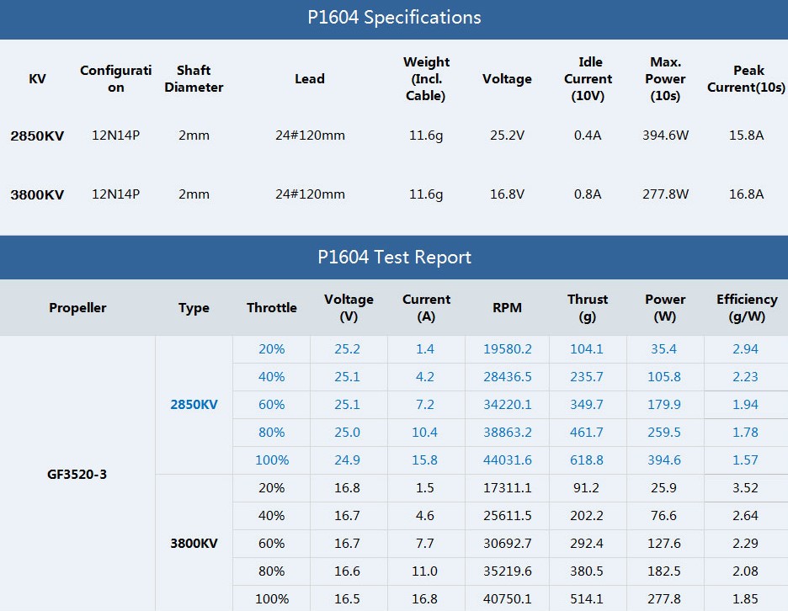The height and width of the screenshot is (611, 788).
Task: Click the Throttle column header
Action: 271,308
